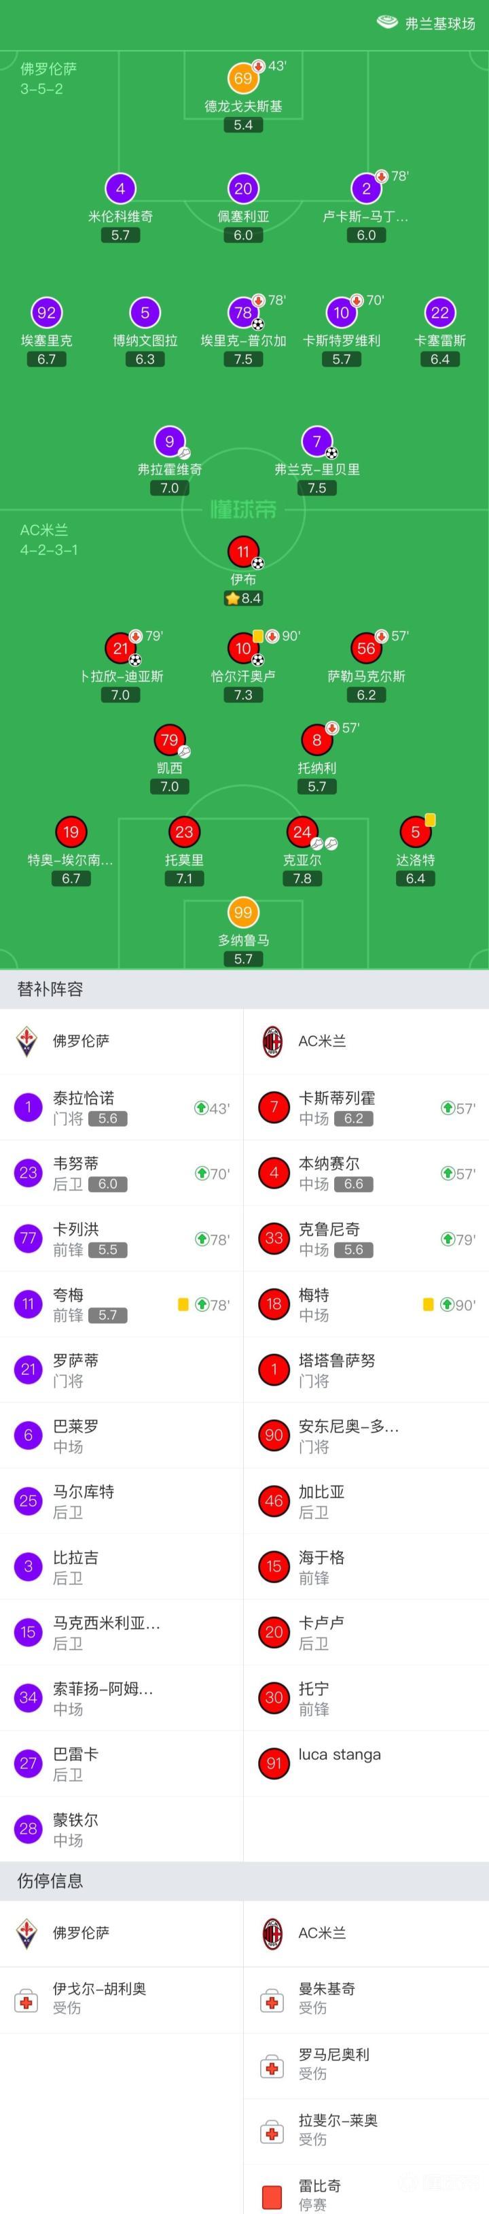
Task: Select 伊布's number 11 player circle
Action: click(242, 551)
